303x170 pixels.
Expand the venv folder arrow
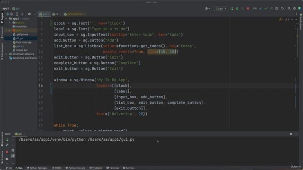click(9, 30)
